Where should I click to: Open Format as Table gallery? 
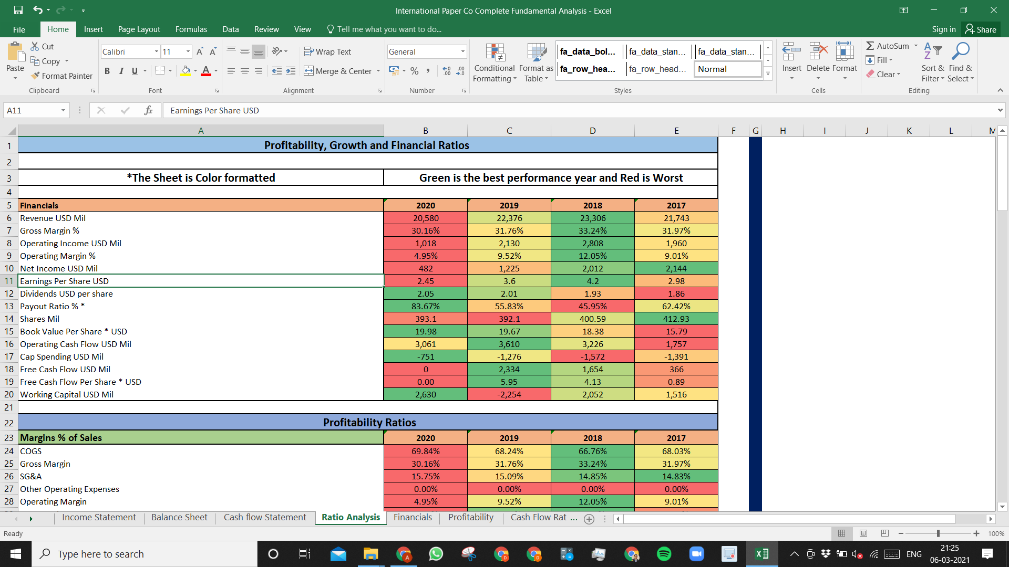coord(536,62)
